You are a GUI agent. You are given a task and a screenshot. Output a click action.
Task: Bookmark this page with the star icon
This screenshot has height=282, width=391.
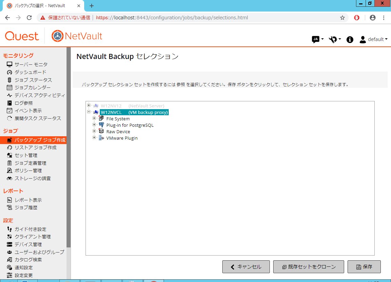[x=342, y=18]
